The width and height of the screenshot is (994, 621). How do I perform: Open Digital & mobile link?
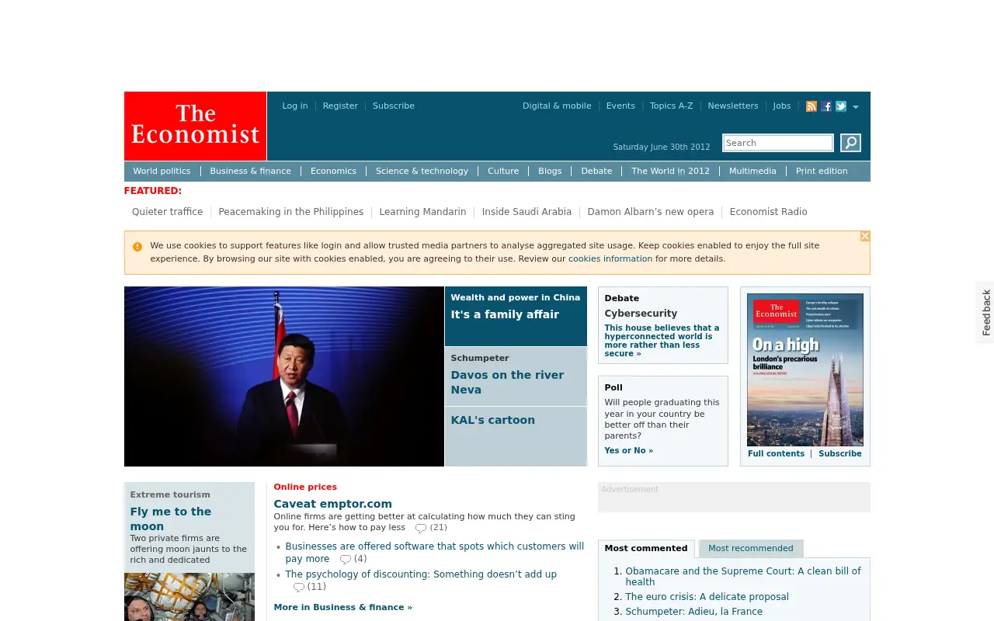[x=557, y=106]
